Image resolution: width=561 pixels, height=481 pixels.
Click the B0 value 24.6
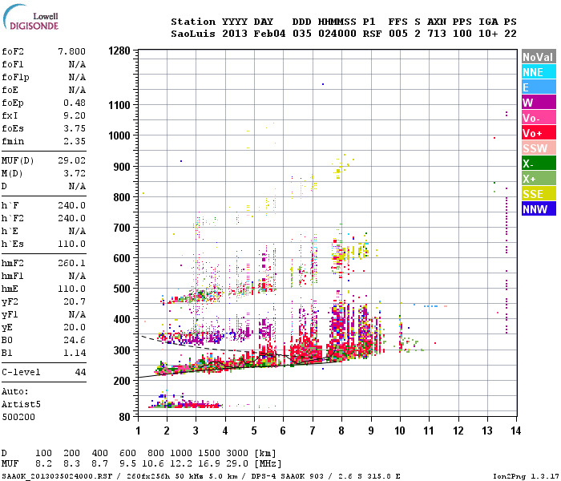tap(75, 340)
